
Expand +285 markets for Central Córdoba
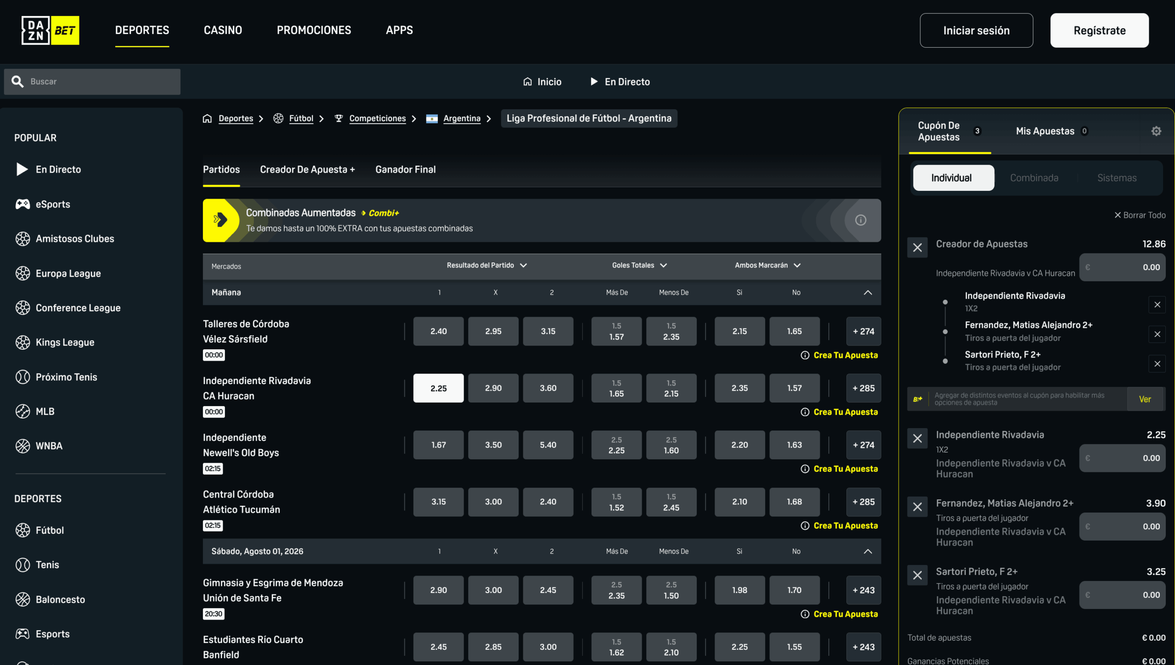863,502
